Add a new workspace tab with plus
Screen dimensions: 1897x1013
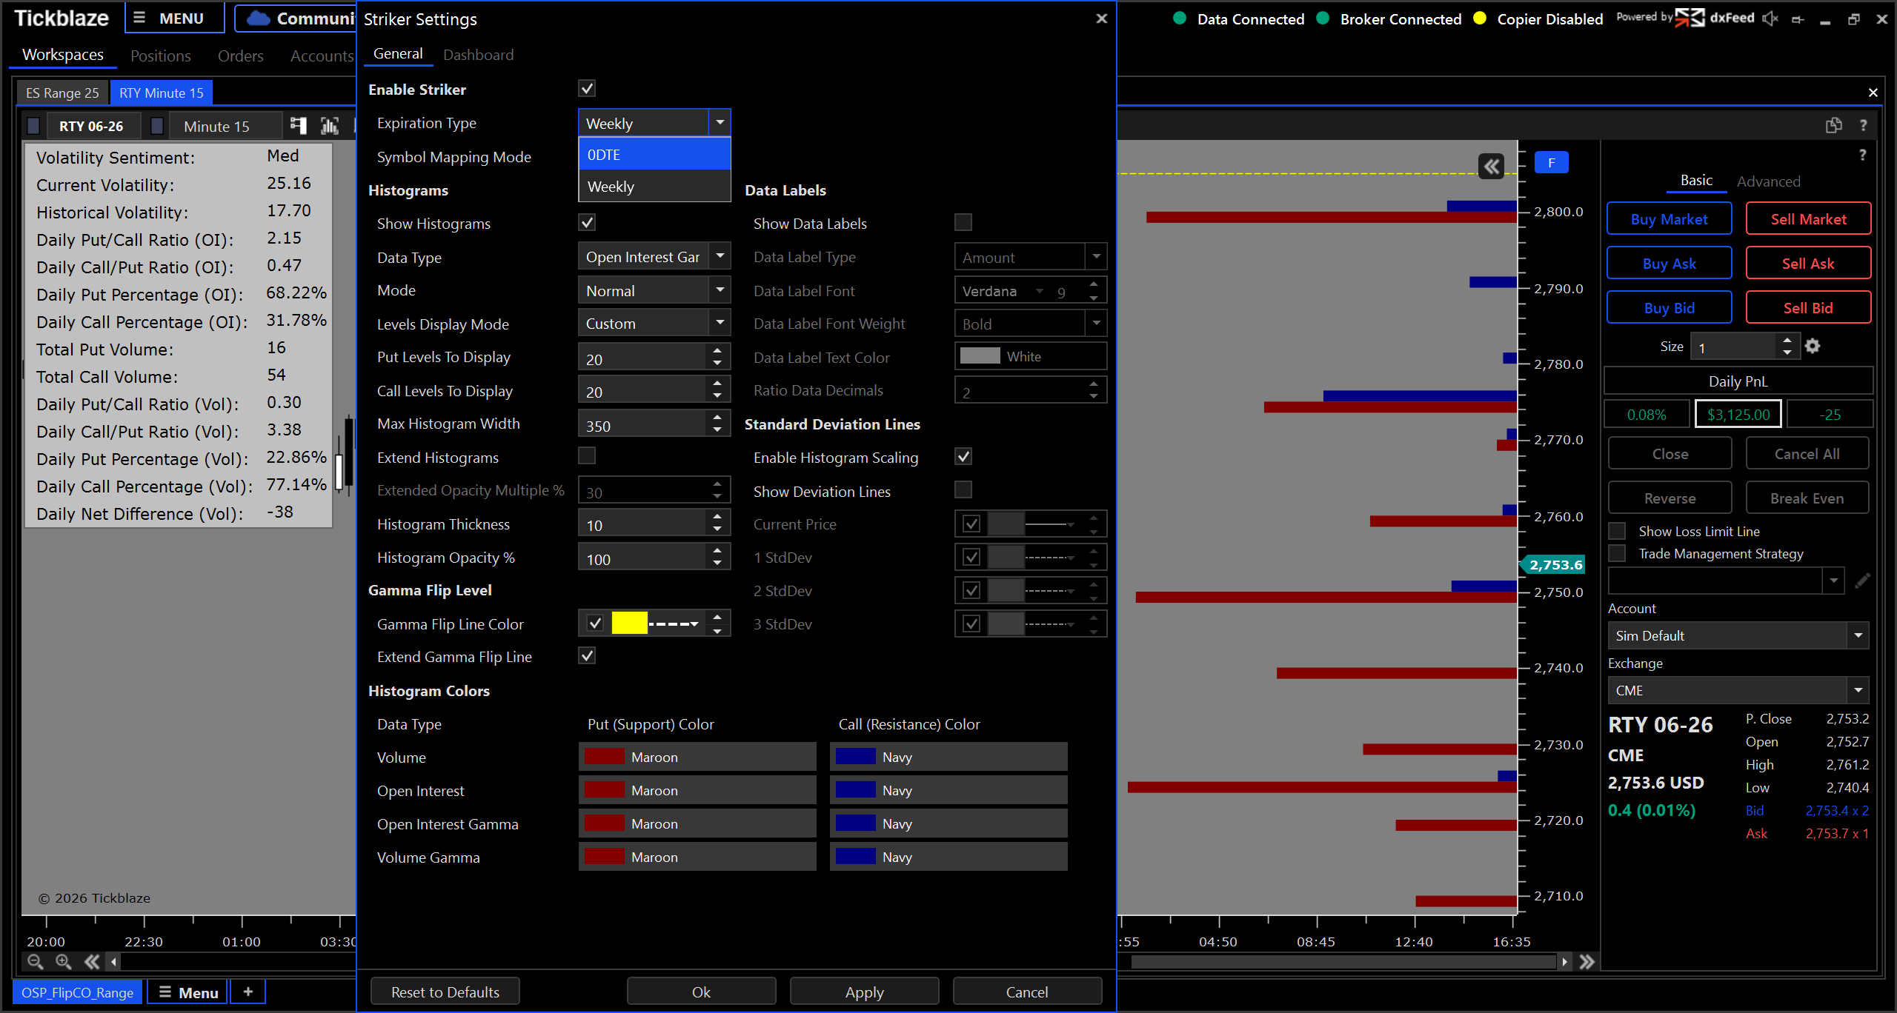pyautogui.click(x=248, y=992)
